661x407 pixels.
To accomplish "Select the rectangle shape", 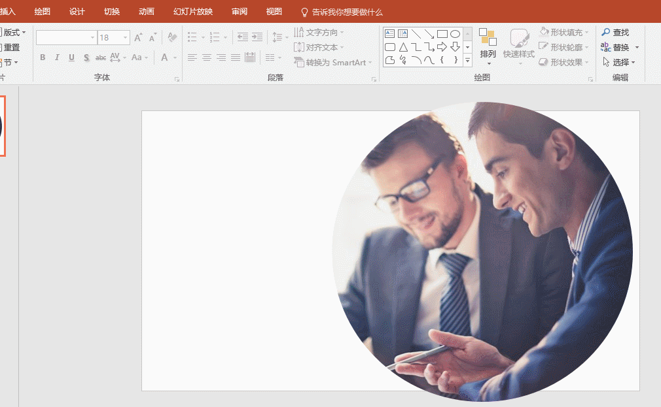I will (442, 34).
